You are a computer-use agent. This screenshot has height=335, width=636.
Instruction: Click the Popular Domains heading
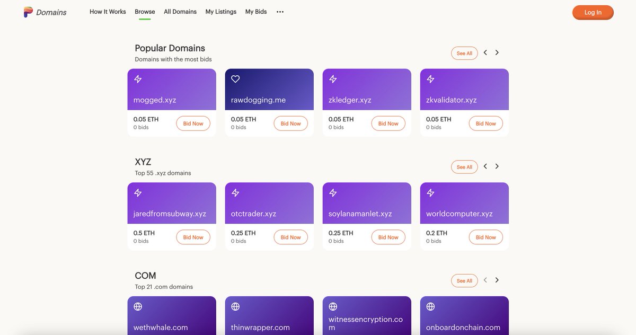coord(170,48)
